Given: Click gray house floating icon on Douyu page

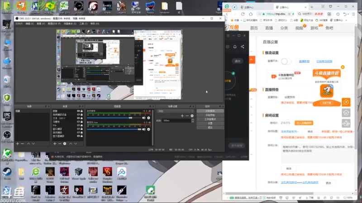Looking at the screenshot, I should tap(346, 113).
